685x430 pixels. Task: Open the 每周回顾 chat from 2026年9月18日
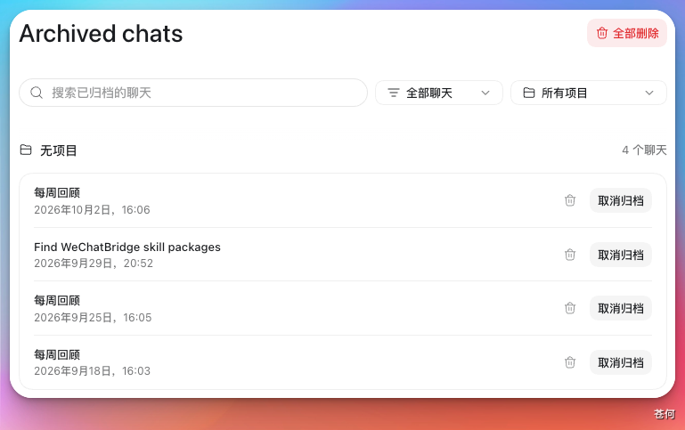pyautogui.click(x=57, y=354)
